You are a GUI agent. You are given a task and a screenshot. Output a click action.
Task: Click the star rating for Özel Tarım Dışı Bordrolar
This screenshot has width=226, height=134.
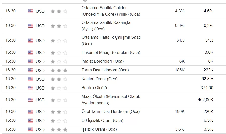[59, 112]
